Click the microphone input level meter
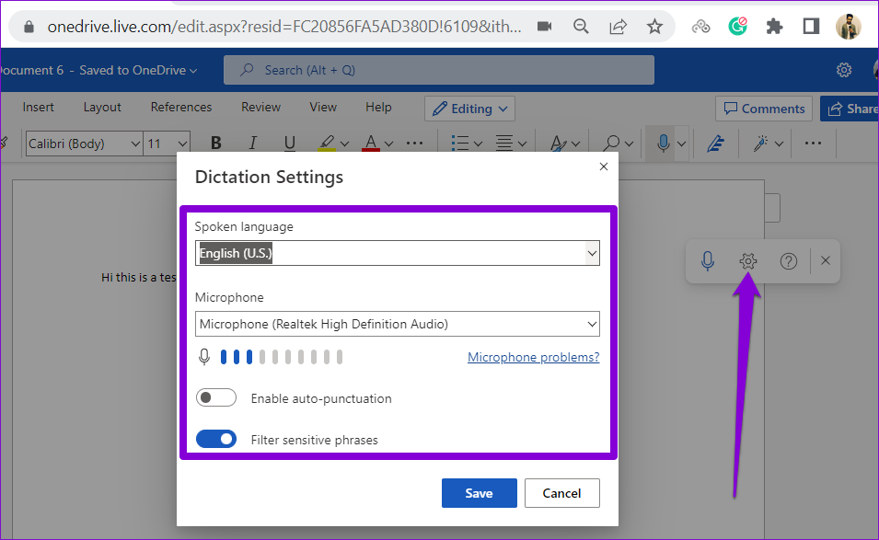This screenshot has height=540, width=879. [x=281, y=357]
